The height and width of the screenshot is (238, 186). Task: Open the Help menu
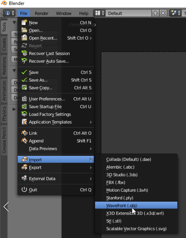tap(84, 13)
